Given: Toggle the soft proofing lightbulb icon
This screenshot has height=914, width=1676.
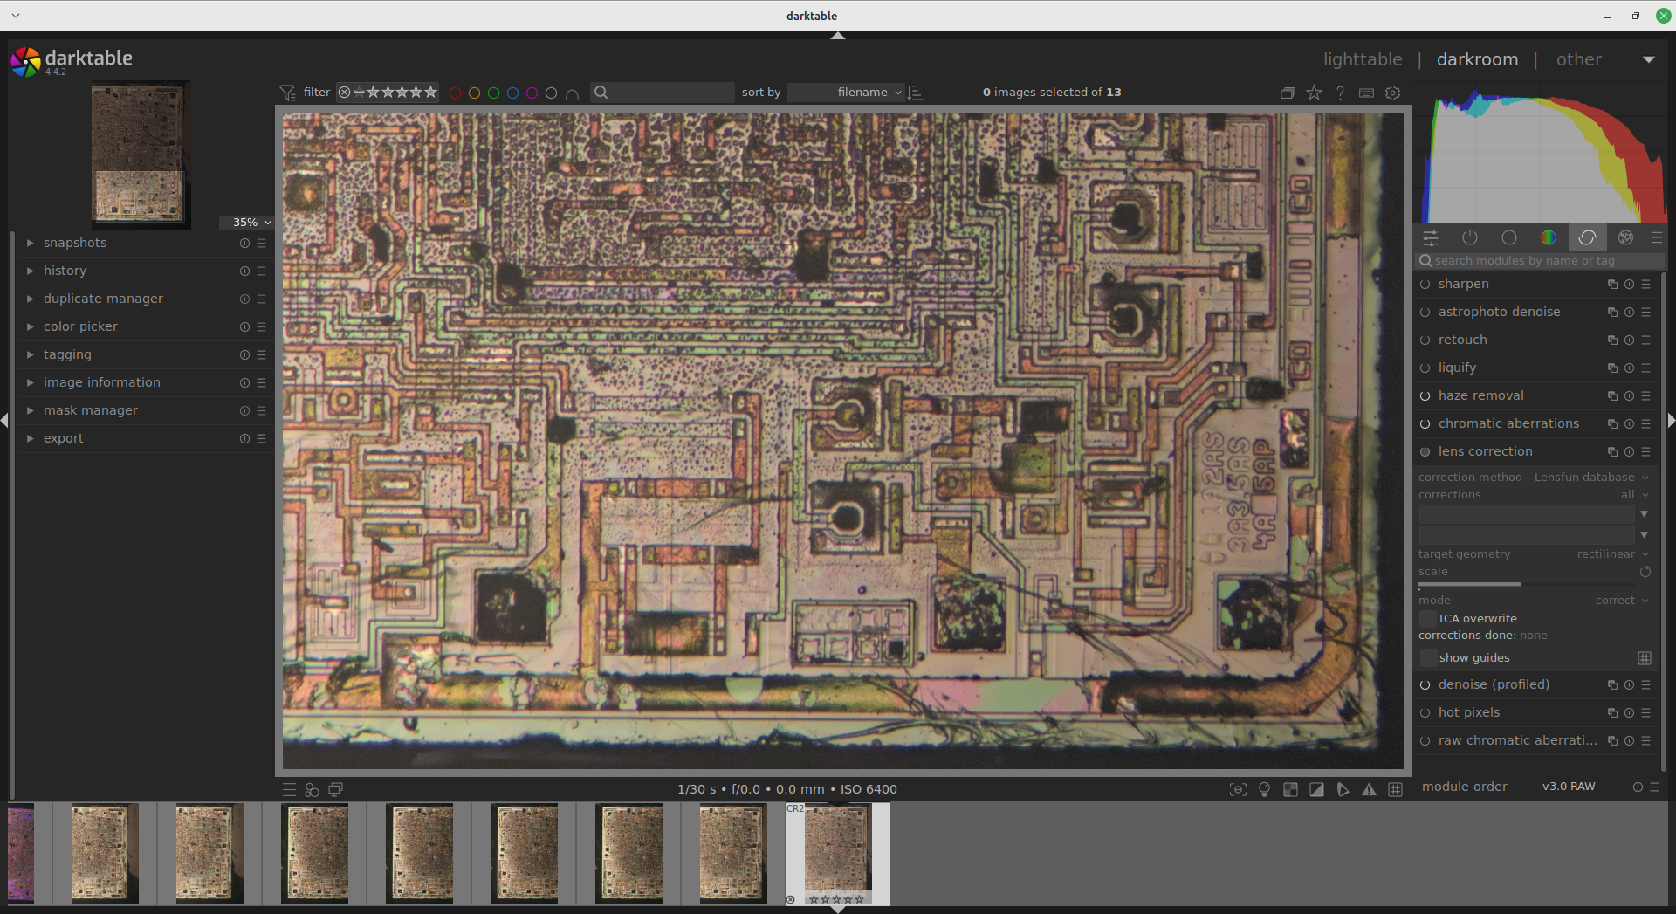Looking at the screenshot, I should (1264, 790).
